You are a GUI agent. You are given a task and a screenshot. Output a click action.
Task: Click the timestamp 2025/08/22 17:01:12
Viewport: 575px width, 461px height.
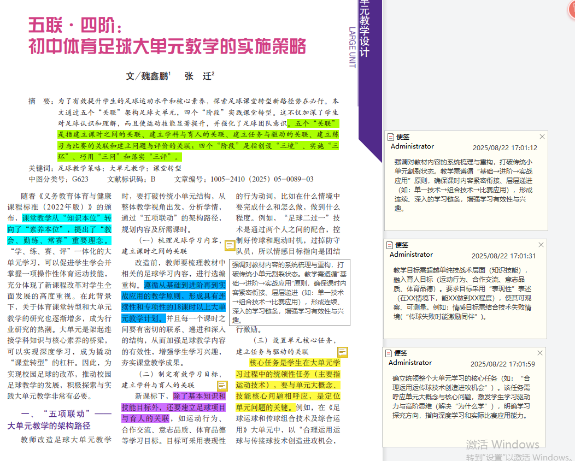pyautogui.click(x=505, y=147)
